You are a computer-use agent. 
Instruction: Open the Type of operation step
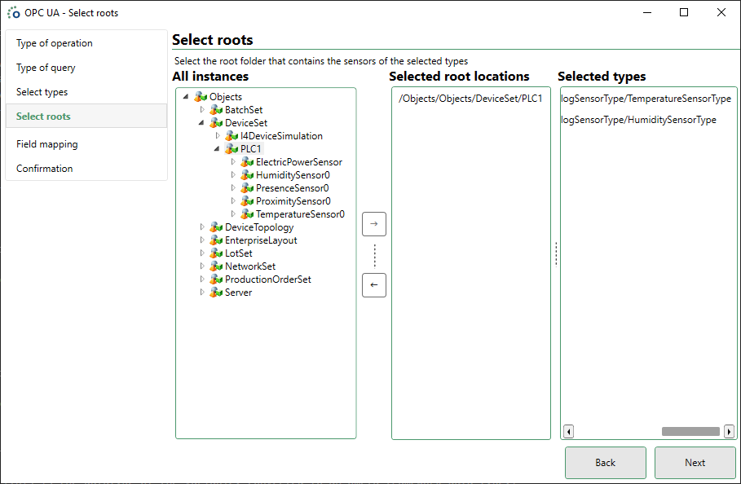click(55, 43)
